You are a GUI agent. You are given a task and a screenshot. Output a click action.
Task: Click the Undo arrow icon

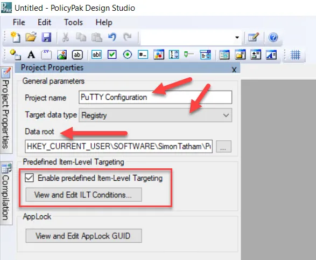coord(112,37)
